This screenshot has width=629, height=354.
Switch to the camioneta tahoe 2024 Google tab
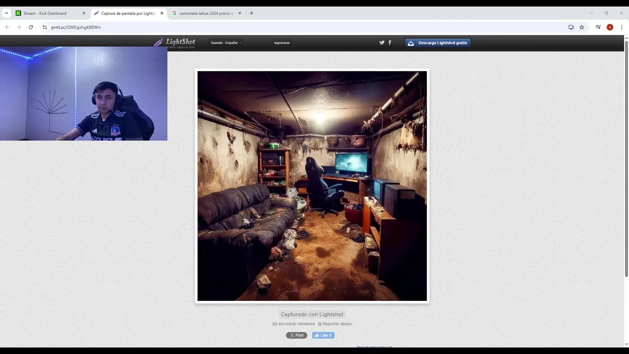coord(206,13)
